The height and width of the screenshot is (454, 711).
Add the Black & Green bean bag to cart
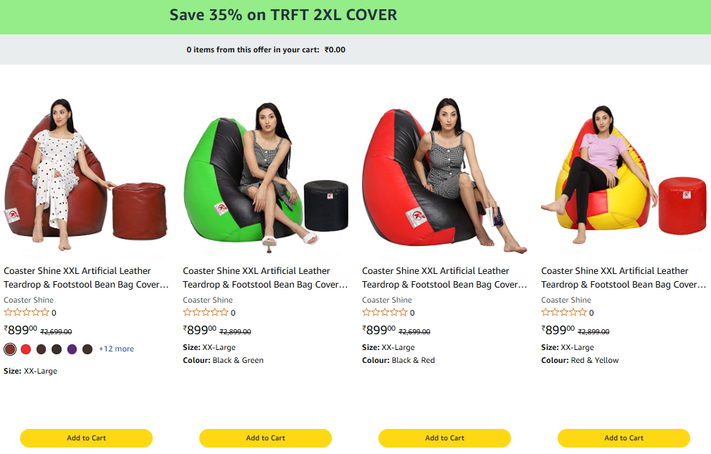coord(265,438)
